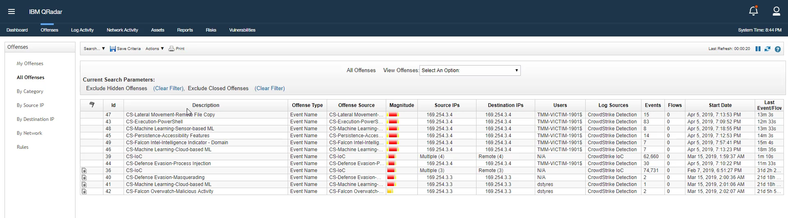Select 'CS-Defense Evasion-Process Injection' offense
Viewport: 788px width, 218px height.
[168, 163]
